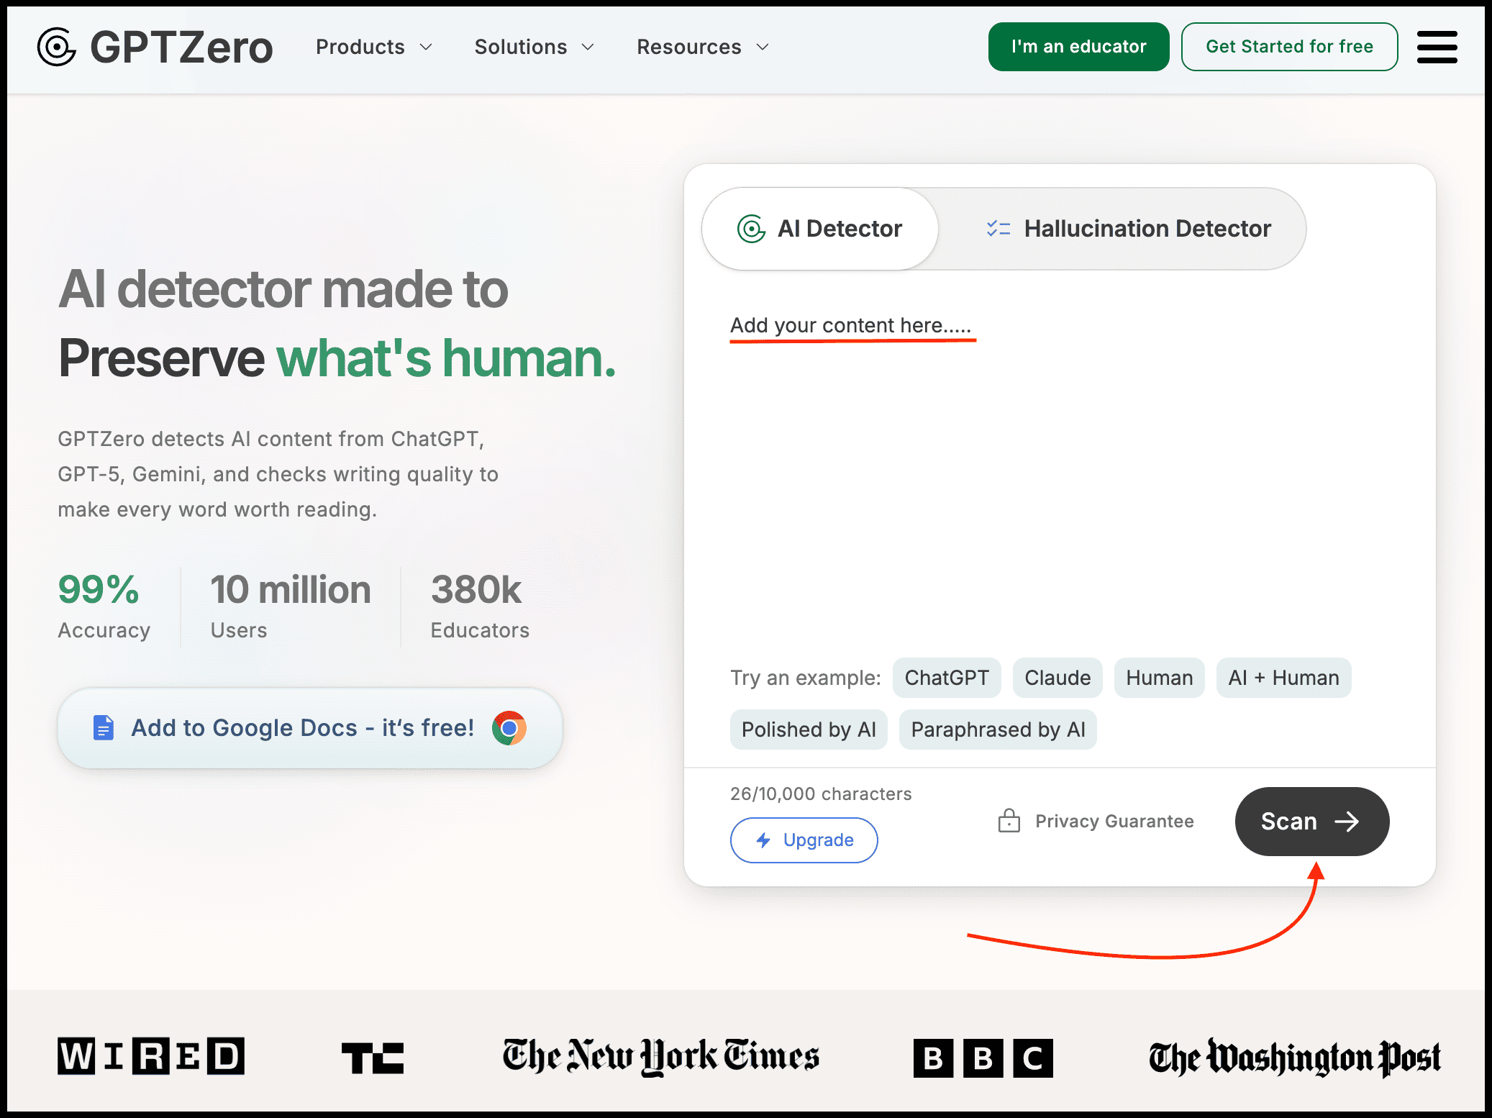Click the GPTZero logo icon
Viewport: 1492px width, 1118px height.
pos(56,47)
